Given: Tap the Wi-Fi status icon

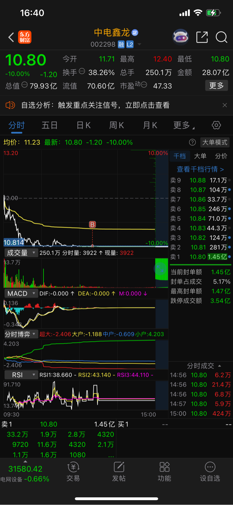Looking at the screenshot, I should pos(198,13).
